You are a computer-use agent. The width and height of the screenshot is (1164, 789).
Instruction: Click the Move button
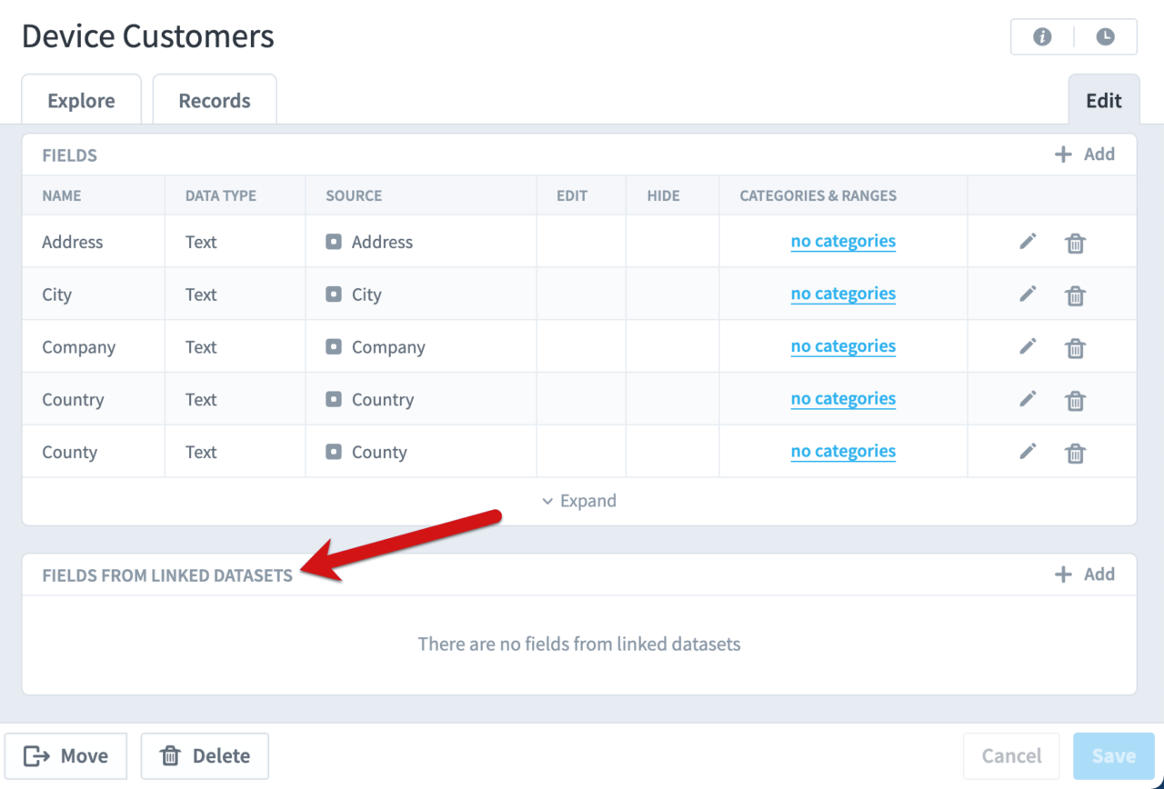[x=65, y=755]
